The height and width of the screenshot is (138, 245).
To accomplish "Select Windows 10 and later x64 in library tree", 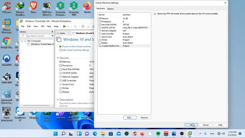I will [x=41, y=44].
